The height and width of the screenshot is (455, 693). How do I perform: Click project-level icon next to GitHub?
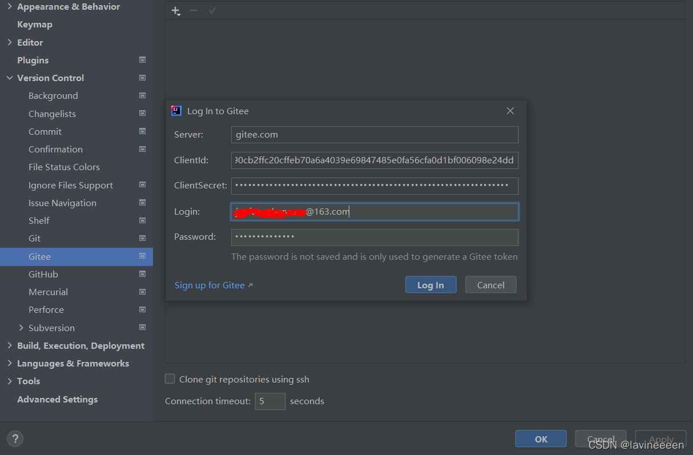pos(142,274)
